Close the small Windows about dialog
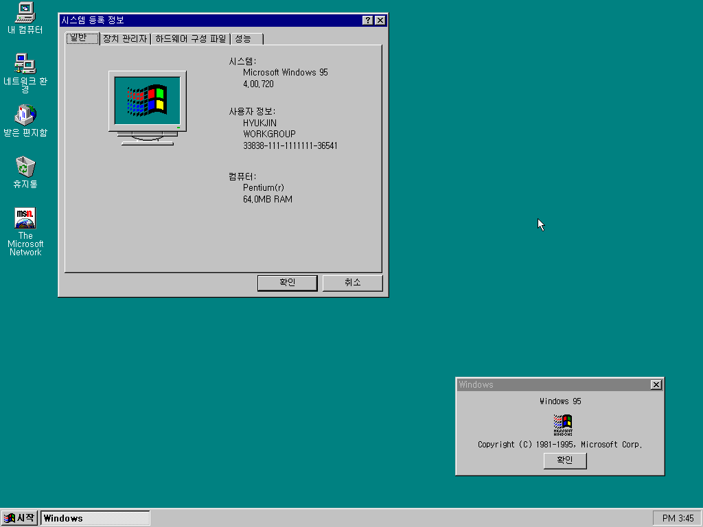This screenshot has width=703, height=527. 656,384
